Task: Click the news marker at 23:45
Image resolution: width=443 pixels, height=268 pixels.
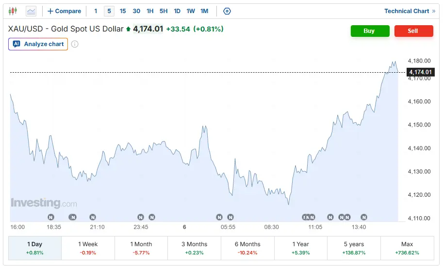Action: click(141, 217)
